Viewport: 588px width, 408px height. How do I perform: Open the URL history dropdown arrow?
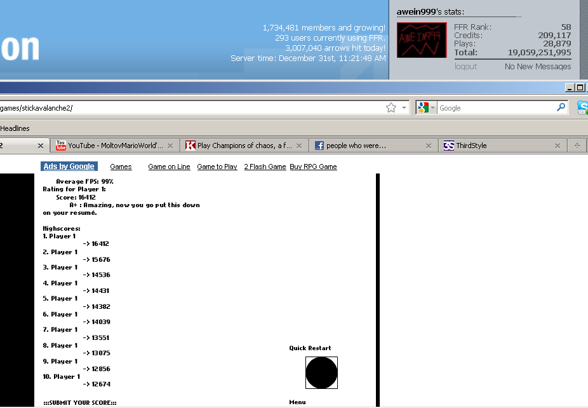pos(404,108)
